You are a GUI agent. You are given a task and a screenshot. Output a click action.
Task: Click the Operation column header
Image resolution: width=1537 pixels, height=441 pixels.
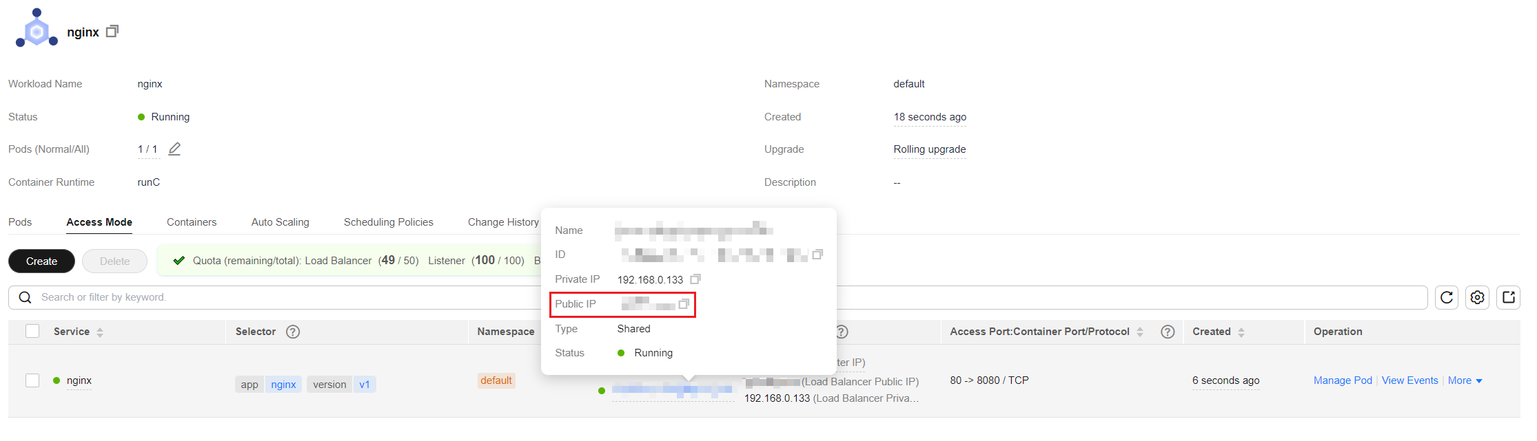[1338, 332]
